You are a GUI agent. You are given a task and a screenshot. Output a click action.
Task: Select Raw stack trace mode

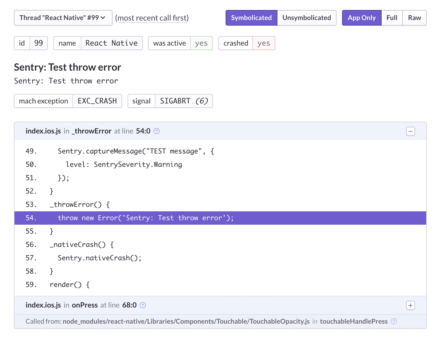[x=414, y=18]
